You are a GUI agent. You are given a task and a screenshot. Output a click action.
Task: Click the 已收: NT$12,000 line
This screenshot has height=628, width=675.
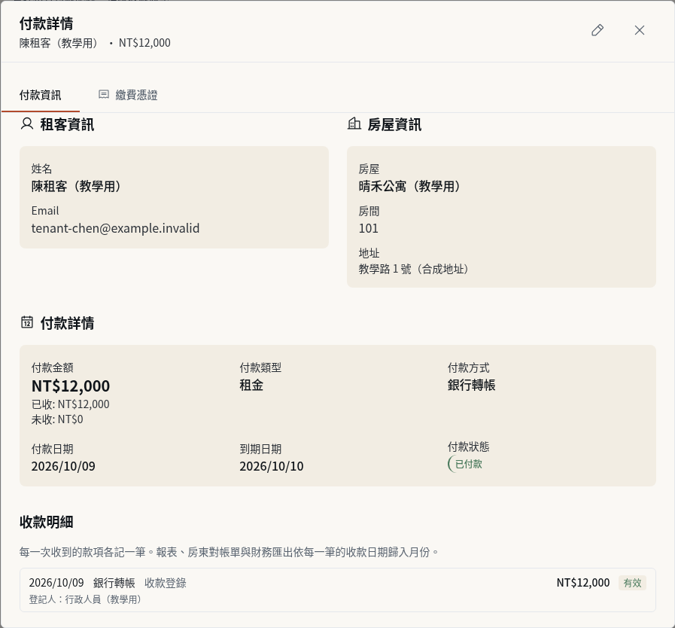pyautogui.click(x=71, y=404)
